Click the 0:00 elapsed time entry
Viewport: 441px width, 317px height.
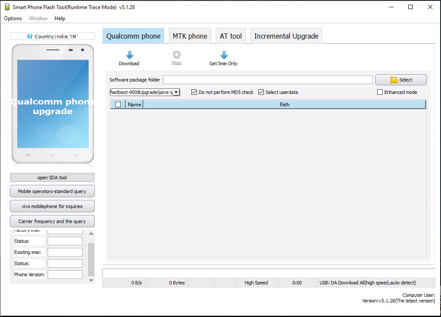click(298, 283)
